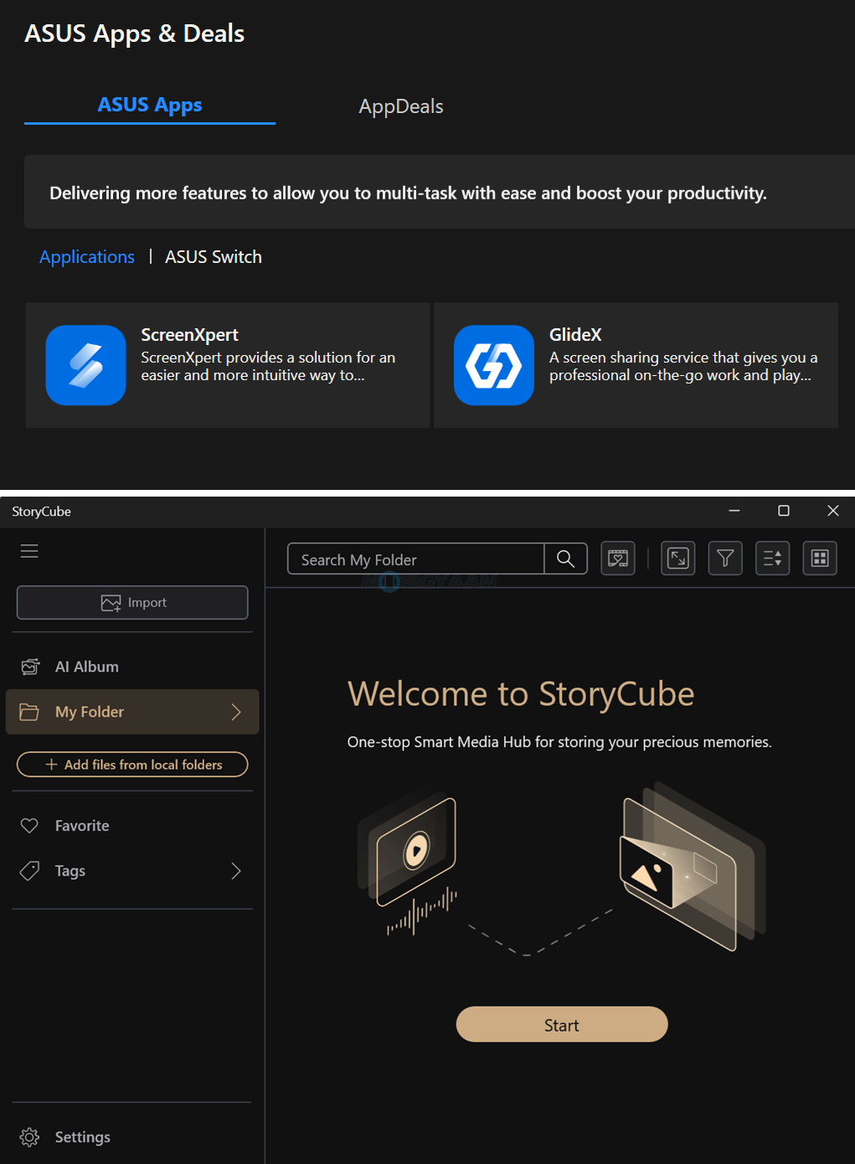
Task: Click the Search My Folder input field
Action: tap(416, 559)
